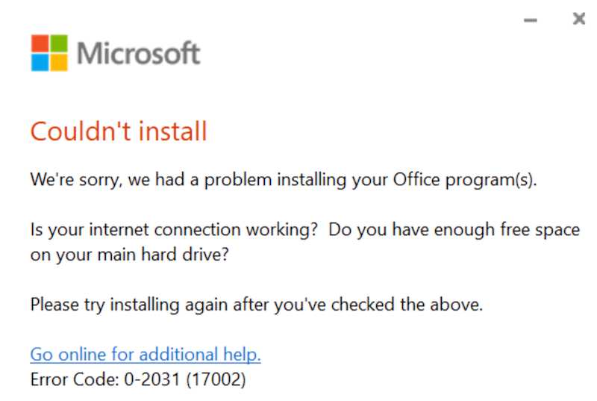The width and height of the screenshot is (597, 401).
Task: Click the Microsoft four-square logo
Action: pyautogui.click(x=49, y=53)
